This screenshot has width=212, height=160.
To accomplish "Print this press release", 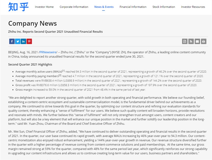I will tap(204, 41).
